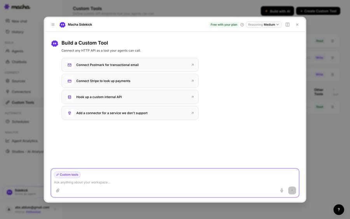Viewport: 350px width, 219px height.
Task: Click the send message button
Action: pos(292,191)
